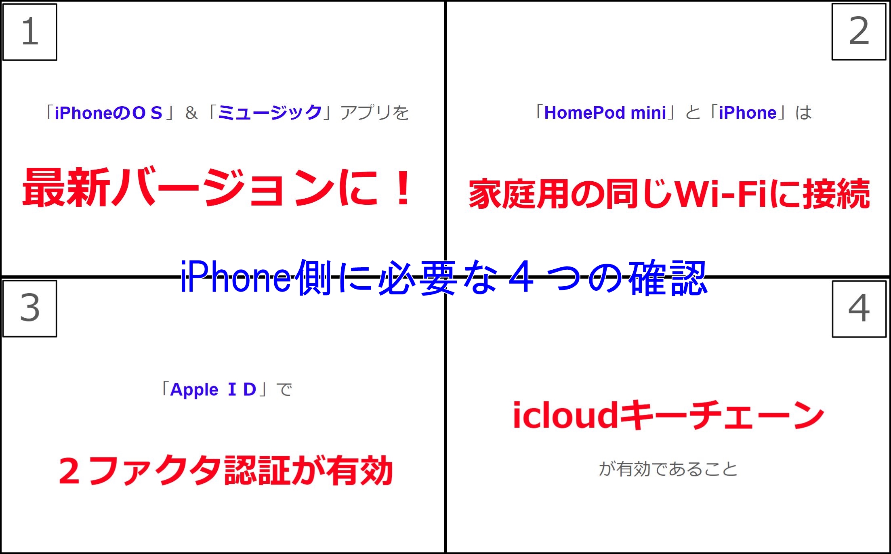Click the icloudキーチェーン enable button
The image size is (891, 554).
669,415
